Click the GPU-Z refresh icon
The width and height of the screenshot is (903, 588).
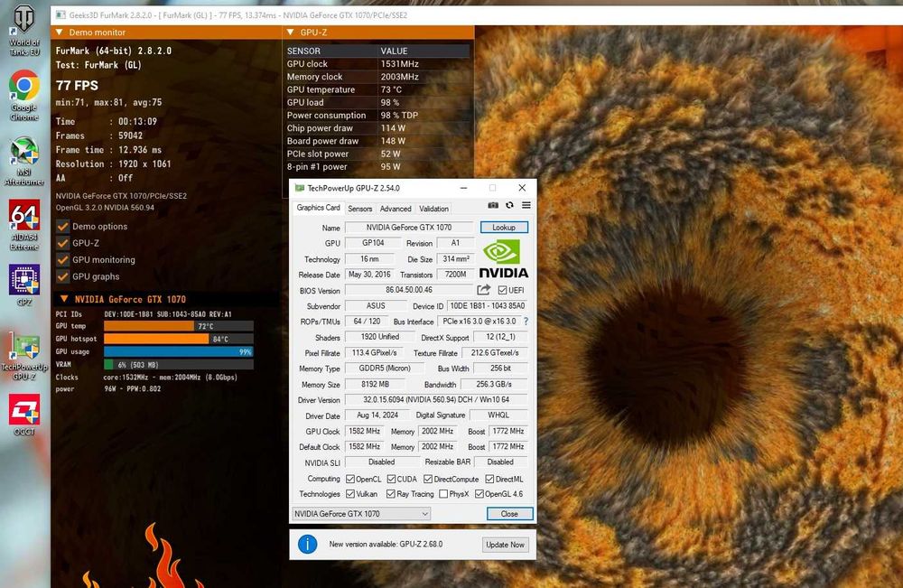point(509,205)
